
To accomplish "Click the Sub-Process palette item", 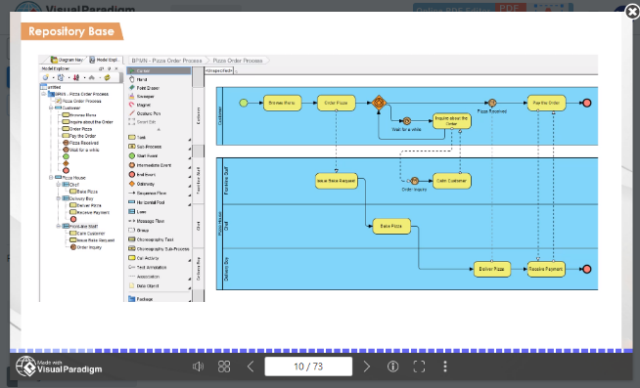I will tap(149, 147).
